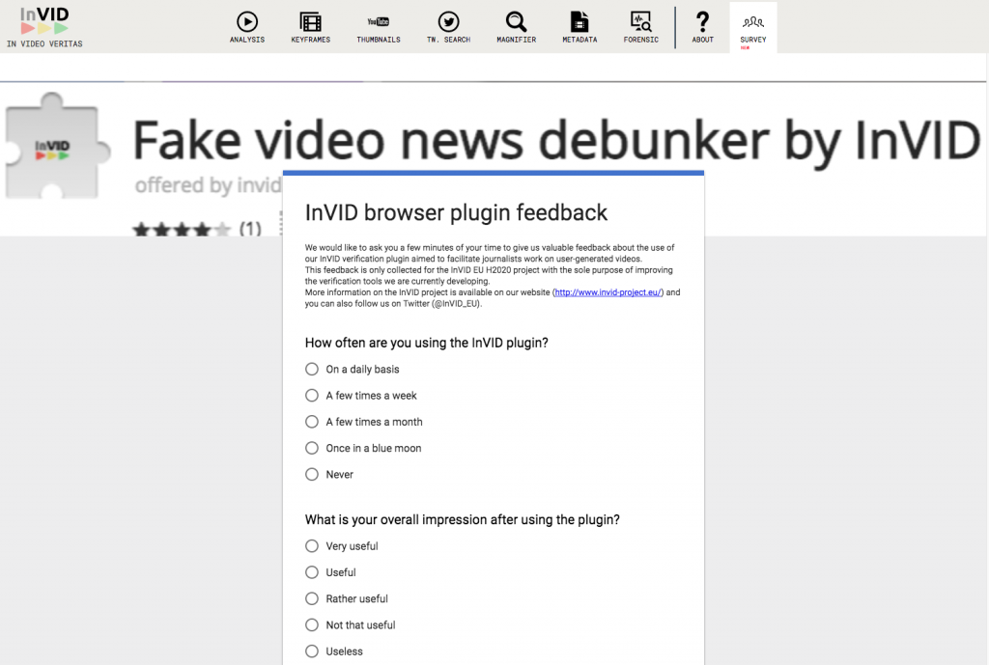This screenshot has width=989, height=665.
Task: Choose 'Once in a blue moon' option
Action: tap(312, 448)
